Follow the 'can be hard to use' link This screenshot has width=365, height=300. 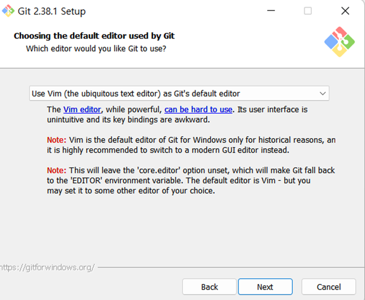pos(198,109)
